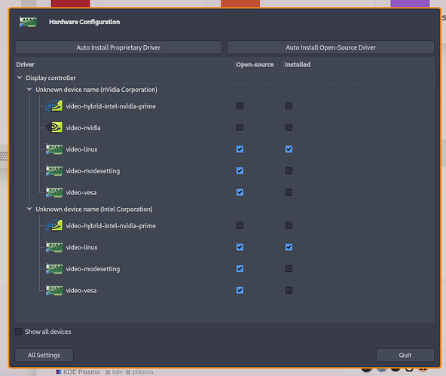446x376 pixels.
Task: Select video-vesa label under nVidia Corporation
Action: point(81,193)
